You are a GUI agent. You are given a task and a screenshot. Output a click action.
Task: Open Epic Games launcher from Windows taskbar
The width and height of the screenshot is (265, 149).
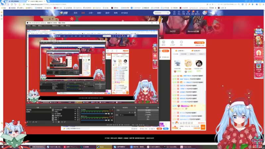[x=171, y=147]
